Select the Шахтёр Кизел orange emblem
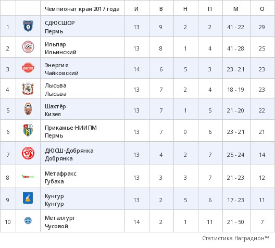The width and height of the screenshot is (275, 248). point(28,109)
